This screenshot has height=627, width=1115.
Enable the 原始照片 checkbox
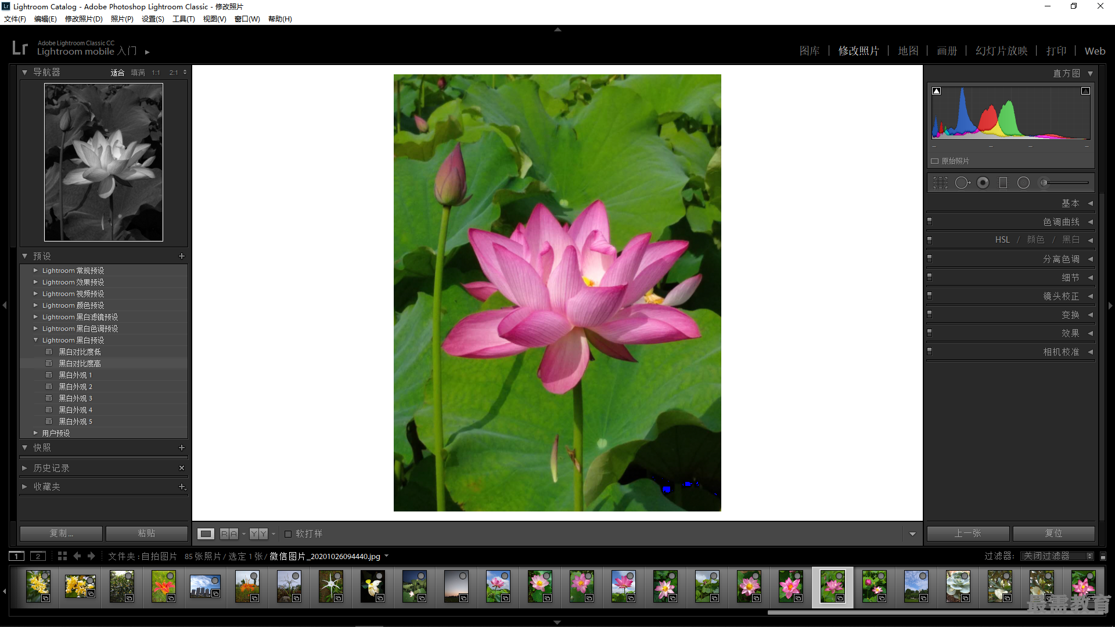coord(935,161)
